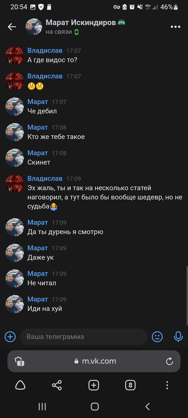Tap Android recent apps navigation button

pos(42,406)
